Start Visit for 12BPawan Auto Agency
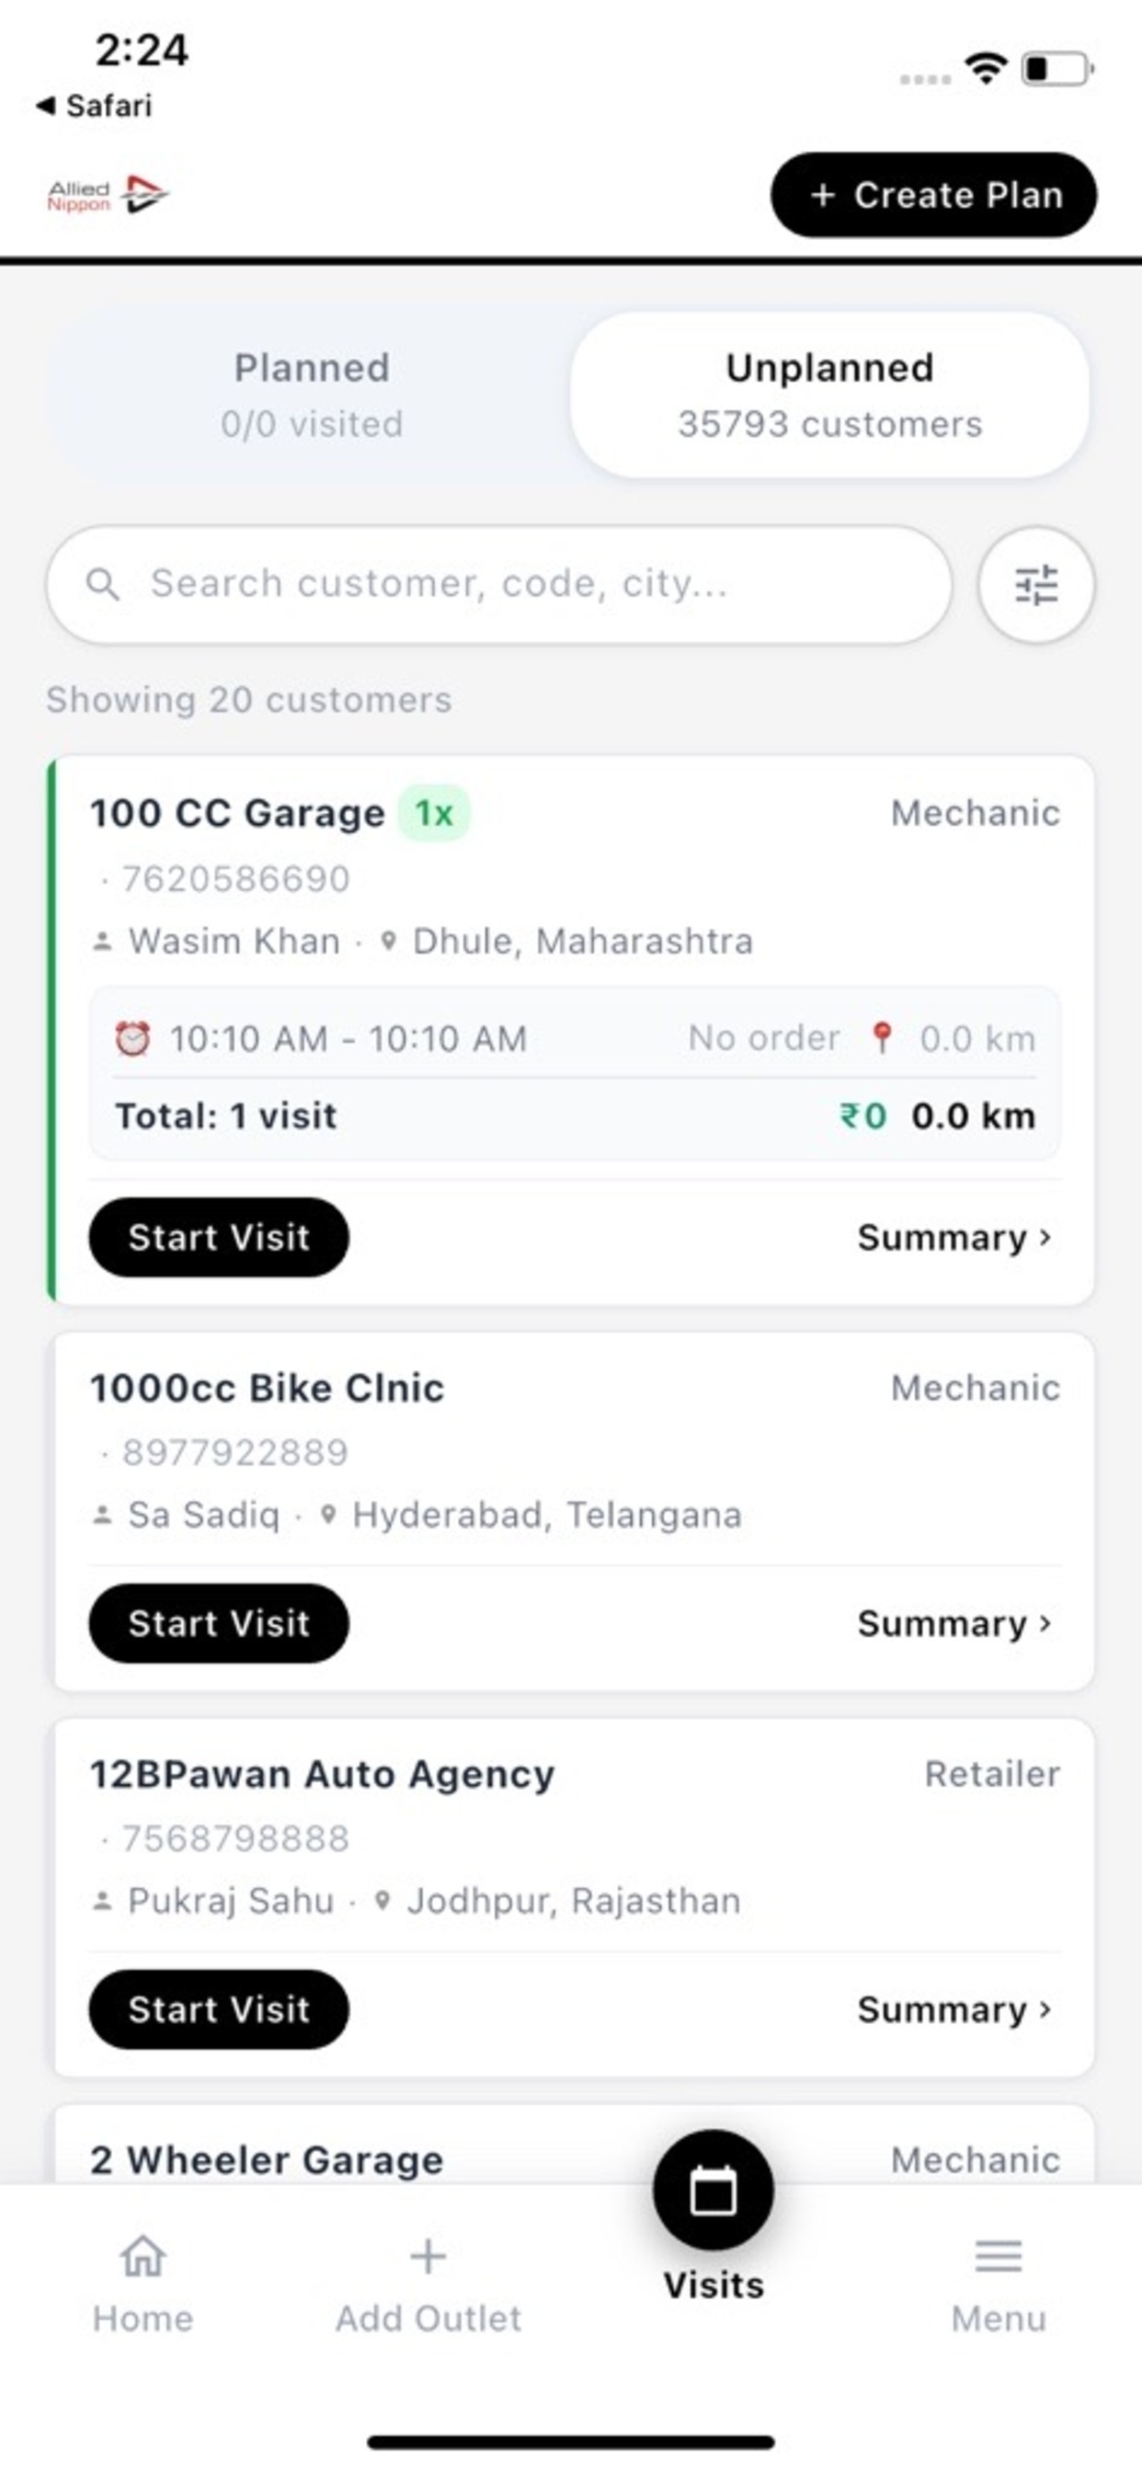This screenshot has width=1142, height=2472. coord(219,2008)
